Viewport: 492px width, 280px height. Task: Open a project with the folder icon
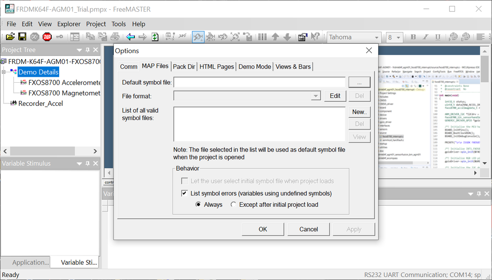point(10,37)
